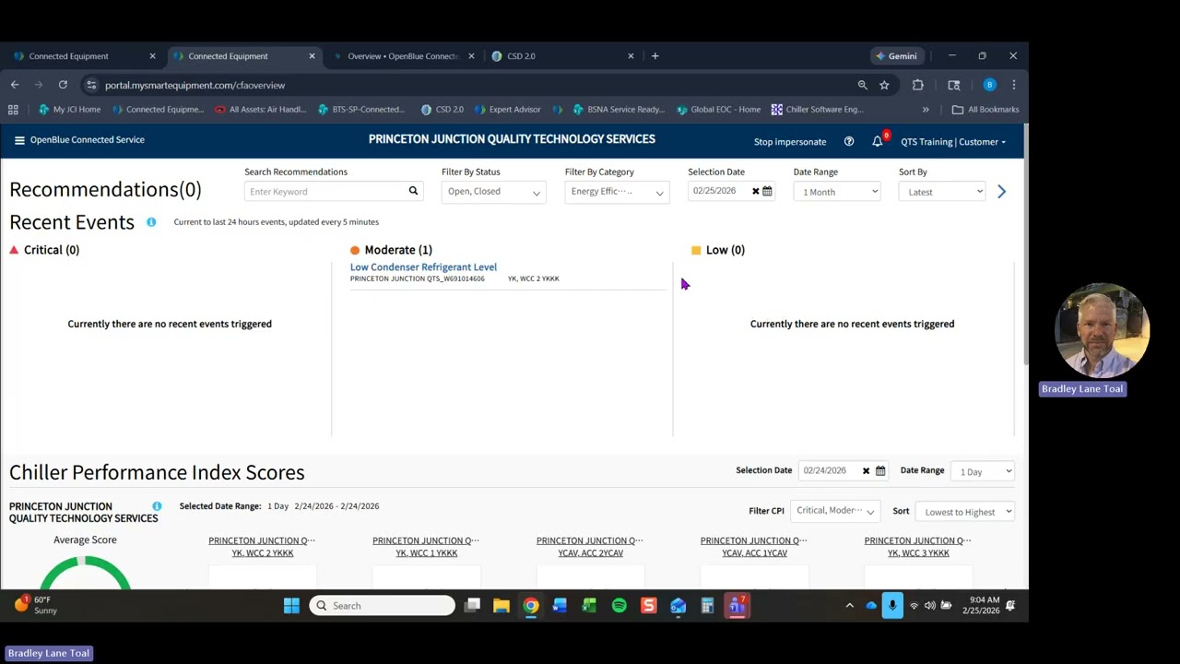Click the microphone icon in system tray
This screenshot has height=664, width=1180.
click(892, 606)
